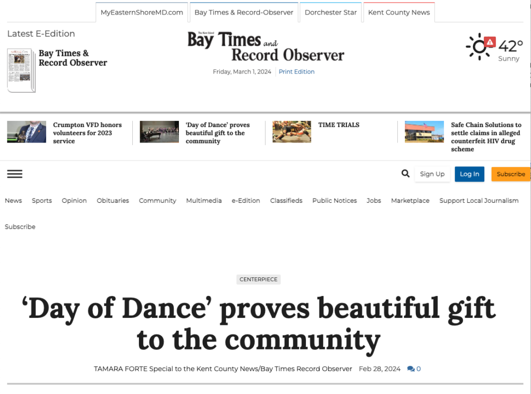Open the Multimedia menu item
This screenshot has width=531, height=394.
point(204,201)
